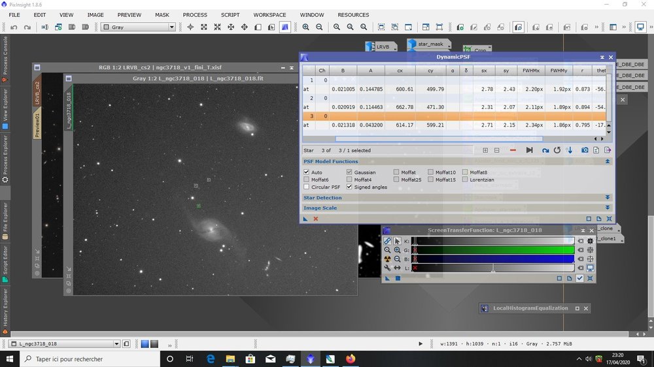Click the STF link RGB channels icon
The width and height of the screenshot is (654, 367).
coord(388,241)
